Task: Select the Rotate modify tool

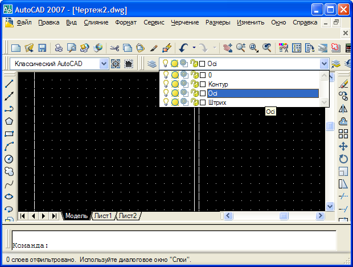Action: point(343,159)
